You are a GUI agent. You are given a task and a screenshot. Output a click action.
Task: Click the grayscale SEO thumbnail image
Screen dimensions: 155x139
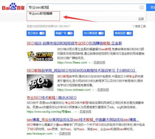click(x=40, y=83)
